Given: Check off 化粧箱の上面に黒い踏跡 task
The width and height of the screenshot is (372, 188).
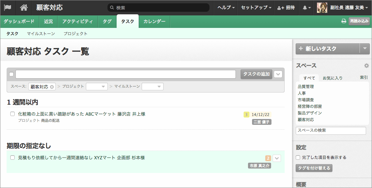Looking at the screenshot, I should coord(12,114).
